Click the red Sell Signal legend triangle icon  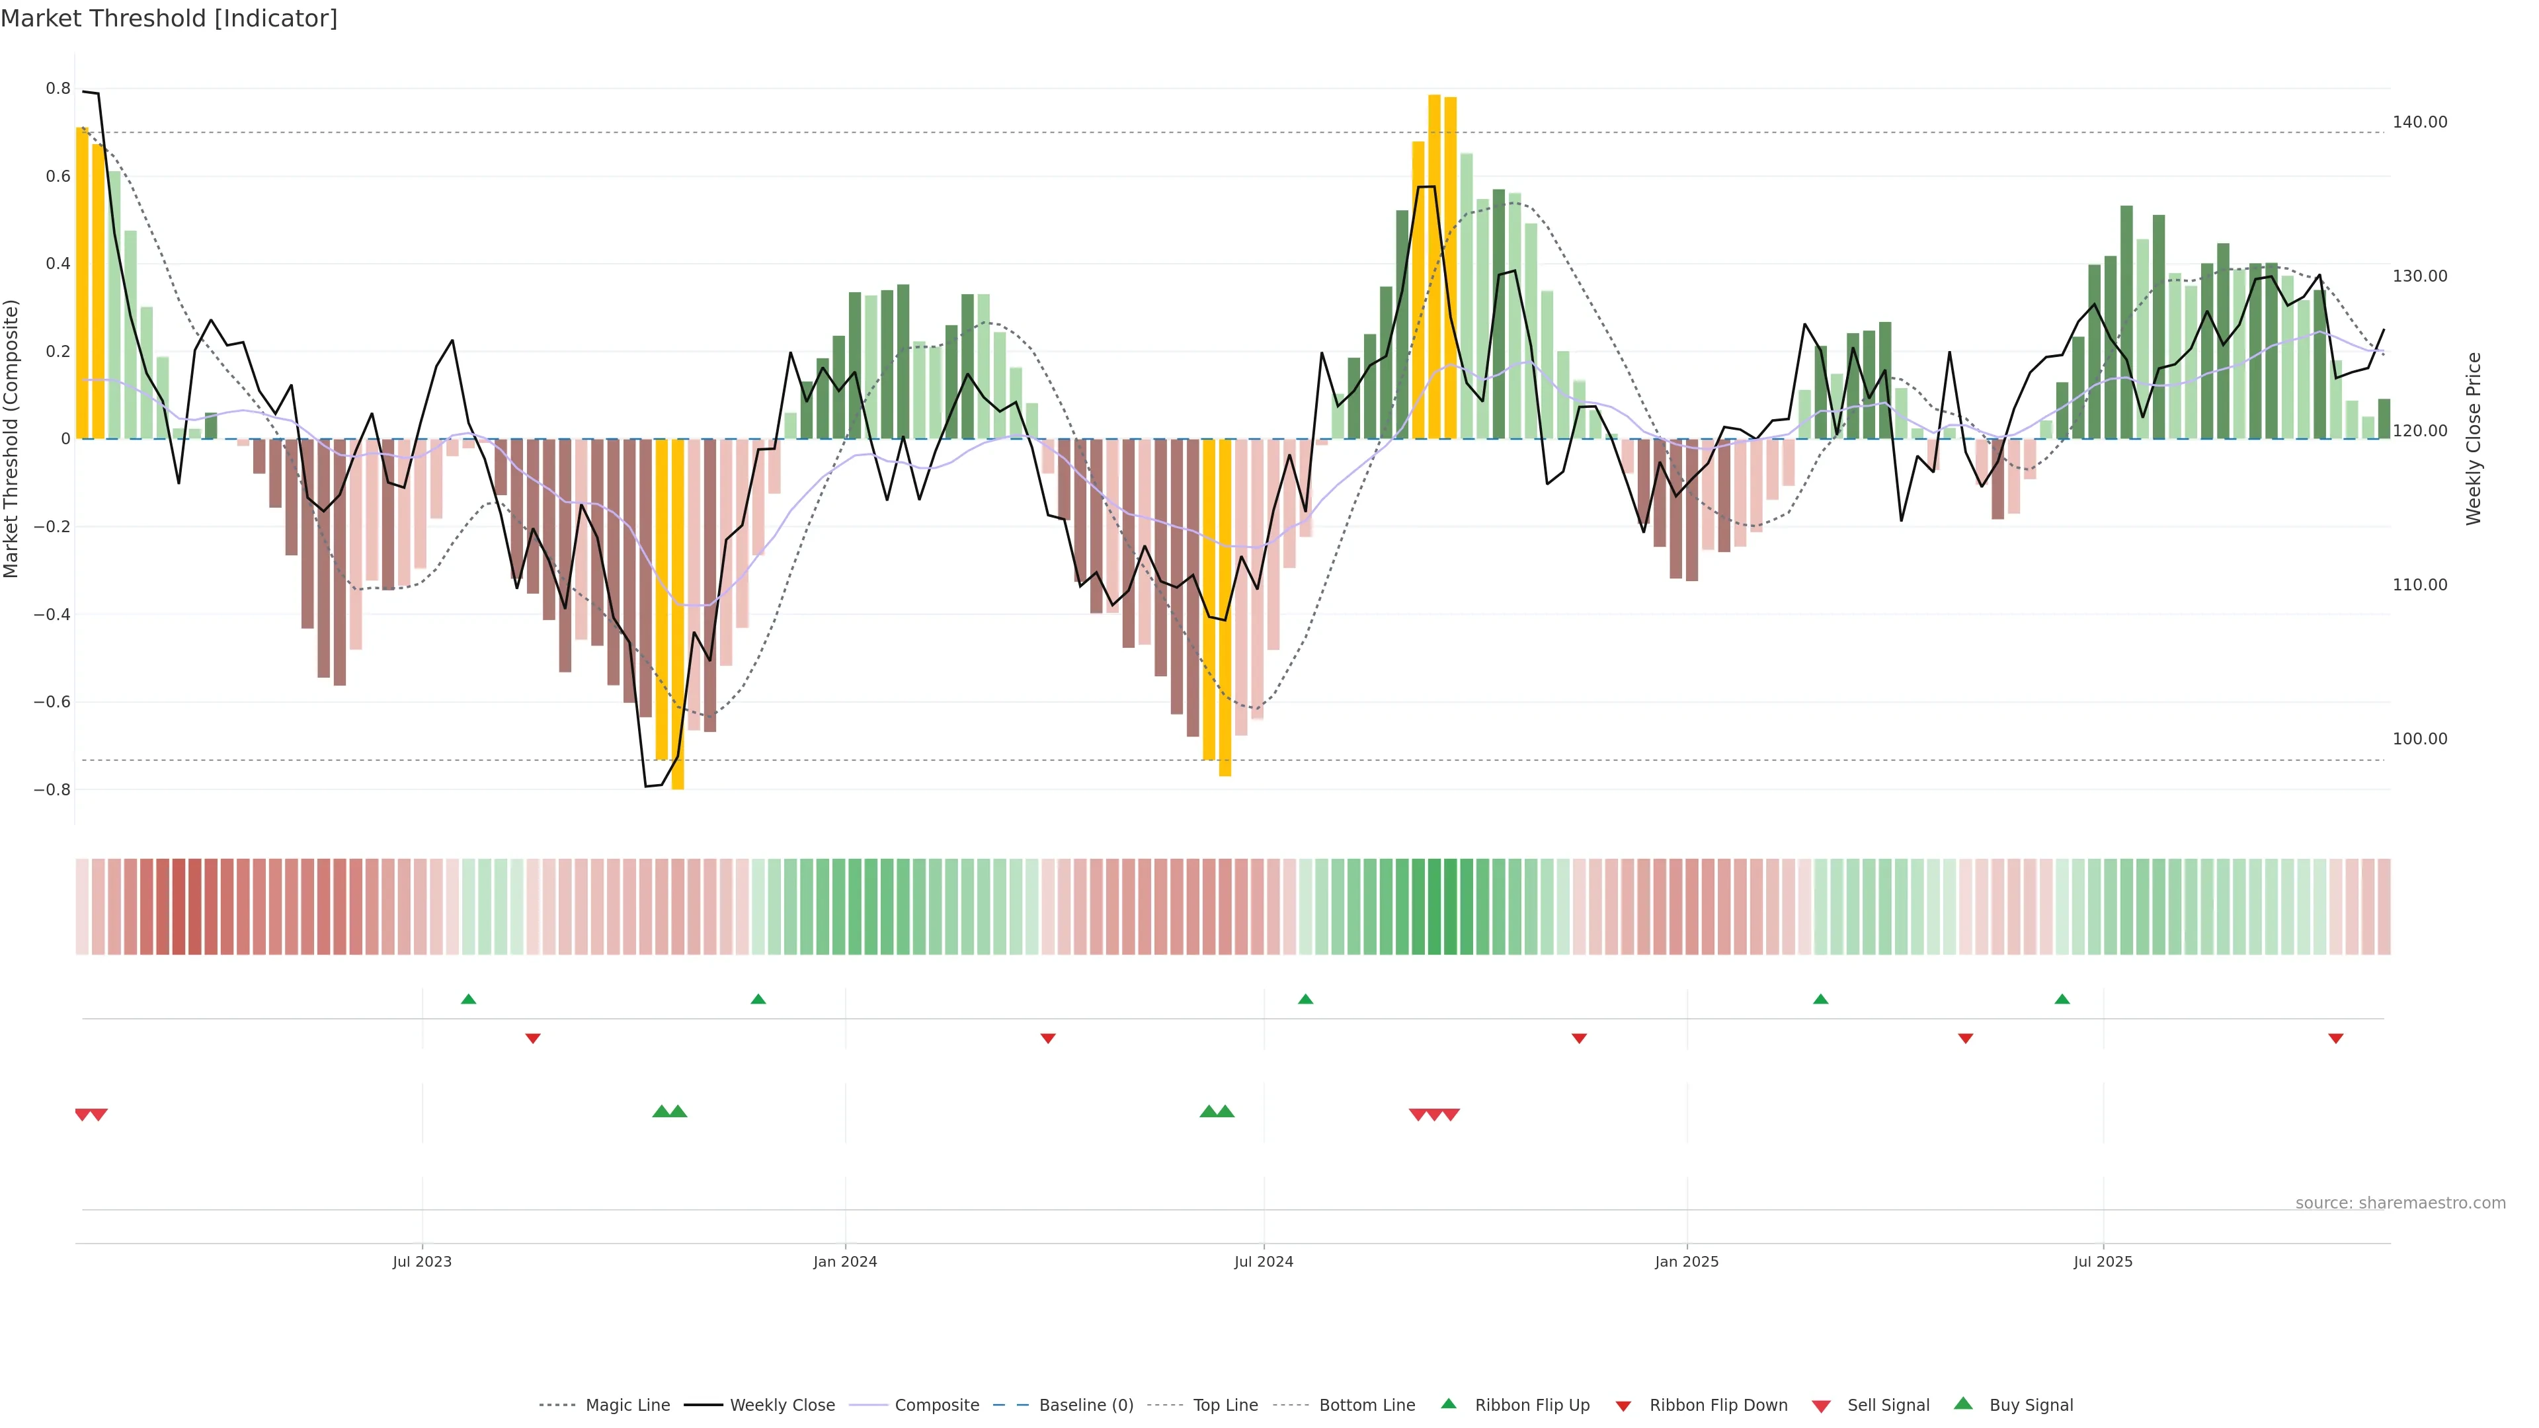tap(1820, 1406)
